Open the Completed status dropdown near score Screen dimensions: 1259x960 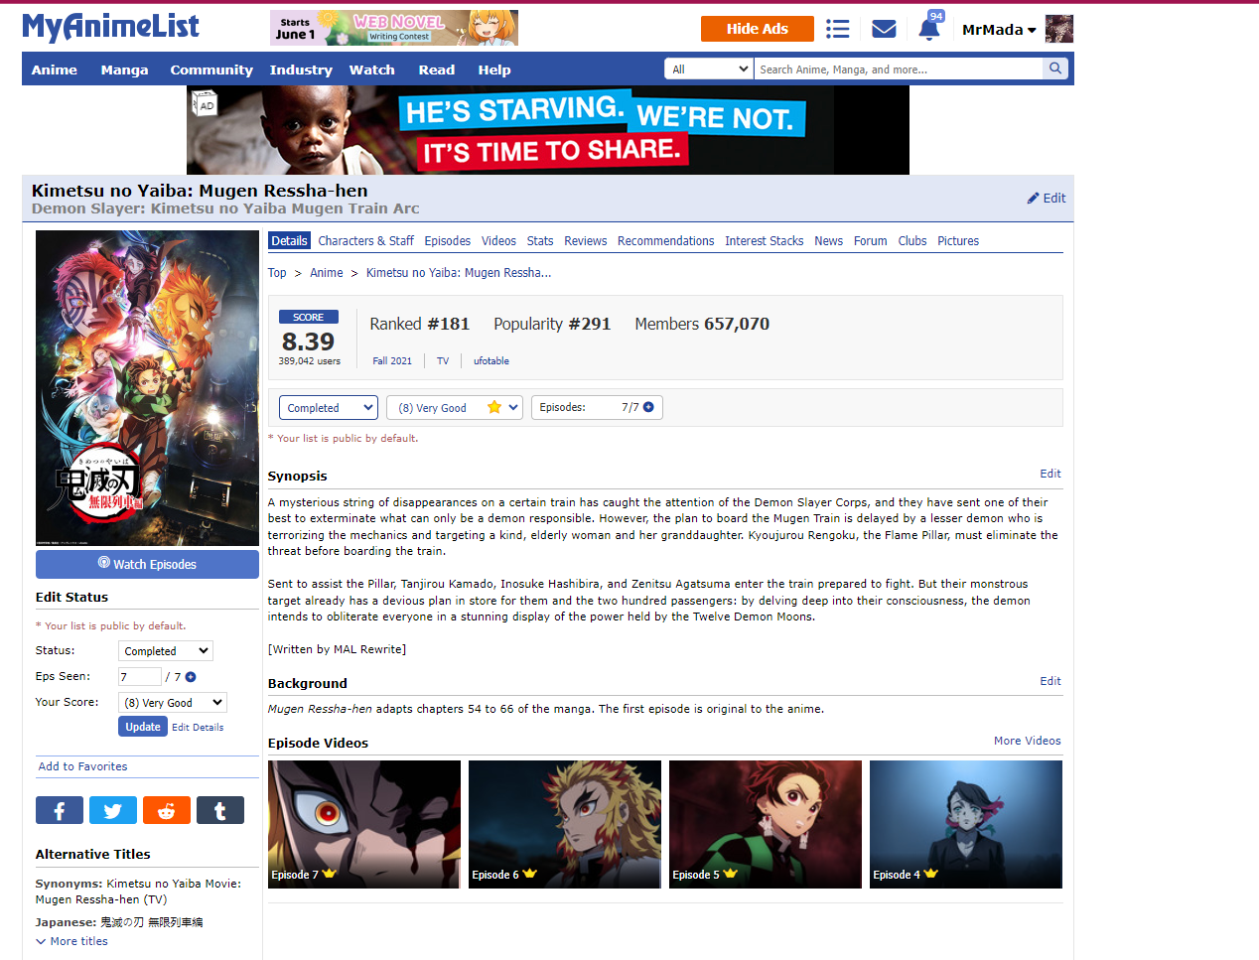click(329, 407)
